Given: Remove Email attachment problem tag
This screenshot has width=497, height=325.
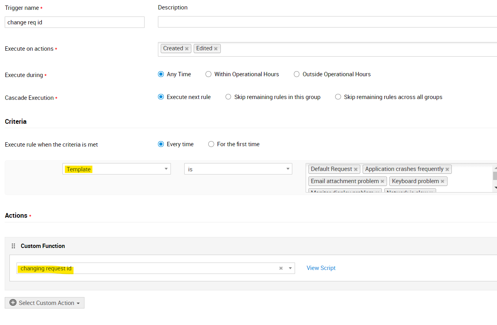Looking at the screenshot, I should click(382, 182).
